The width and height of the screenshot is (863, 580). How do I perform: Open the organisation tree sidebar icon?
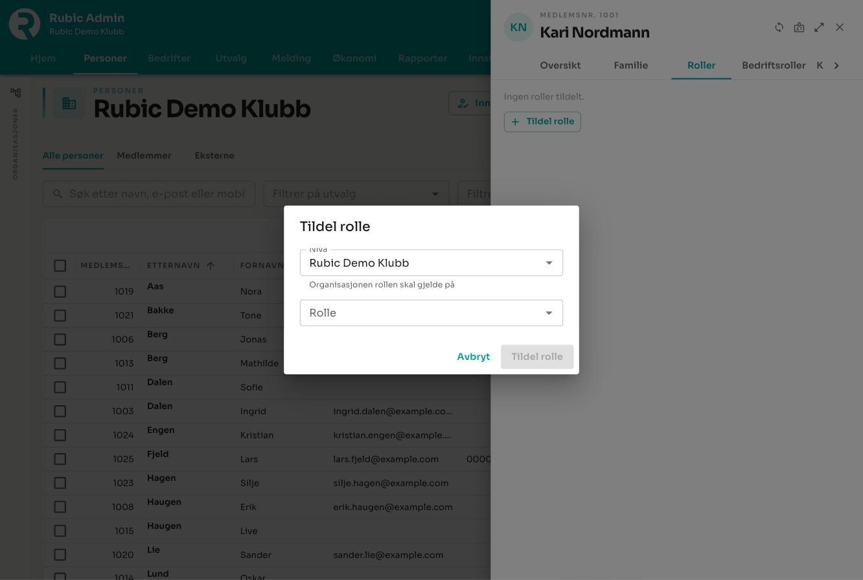click(16, 93)
